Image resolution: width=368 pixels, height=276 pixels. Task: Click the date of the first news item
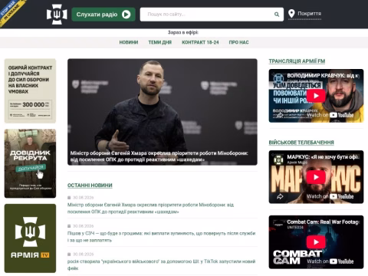click(x=84, y=198)
